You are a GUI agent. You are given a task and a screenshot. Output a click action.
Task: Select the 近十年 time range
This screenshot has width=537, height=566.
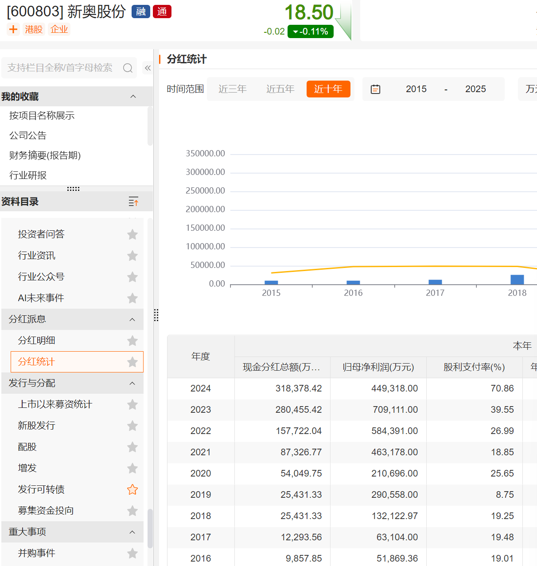[x=328, y=89]
